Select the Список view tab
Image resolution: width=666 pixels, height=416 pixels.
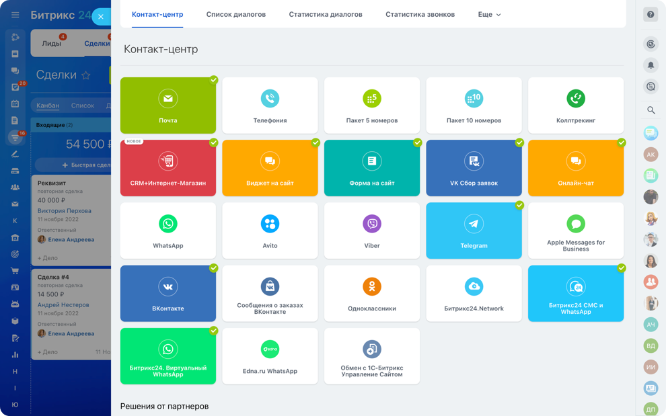click(82, 106)
